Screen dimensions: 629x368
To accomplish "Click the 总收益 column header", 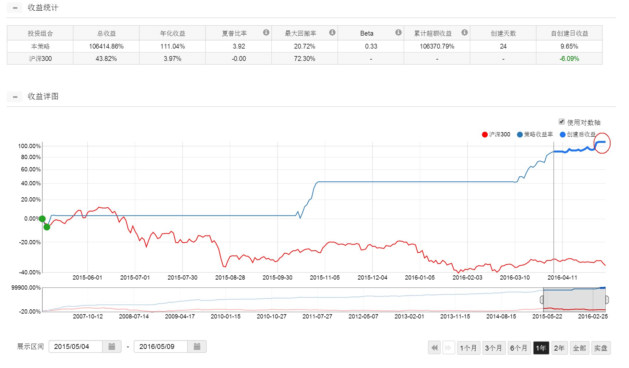I will coord(106,33).
